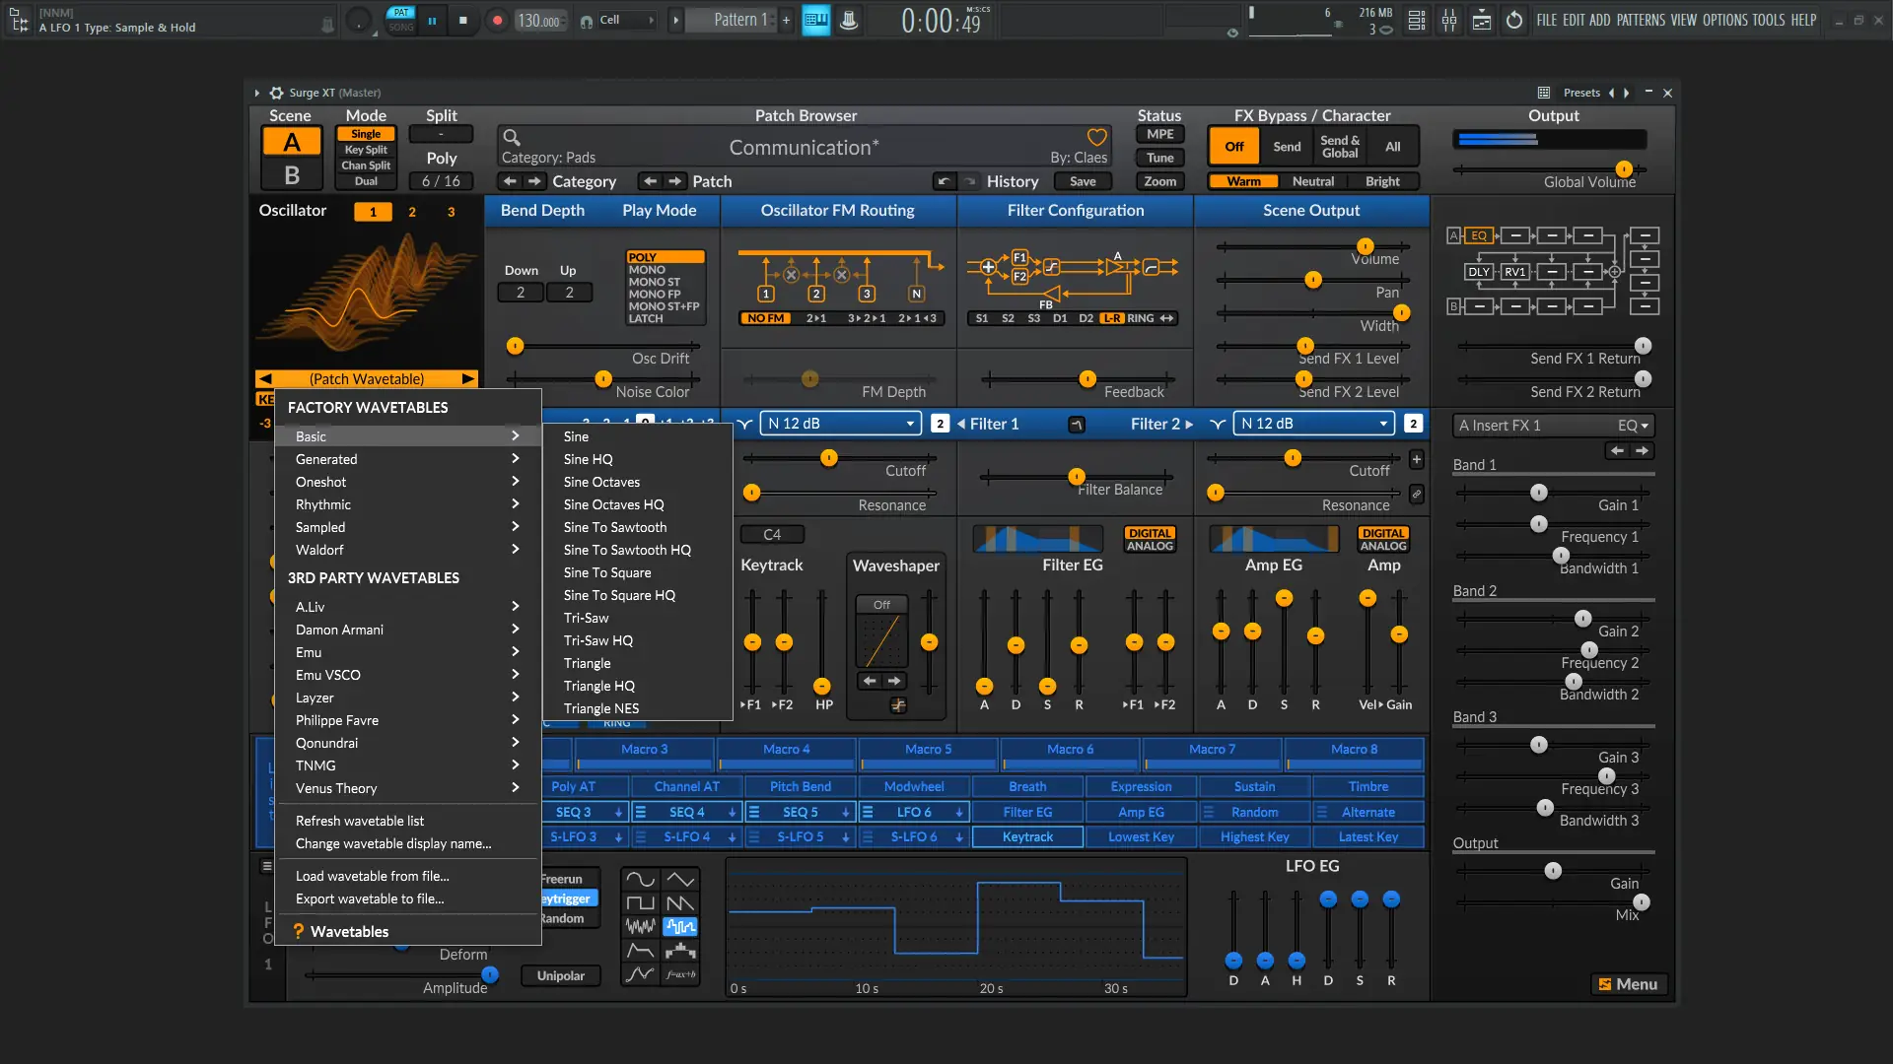Click the metronome icon in toolbar
The height and width of the screenshot is (1064, 1893).
tap(849, 20)
